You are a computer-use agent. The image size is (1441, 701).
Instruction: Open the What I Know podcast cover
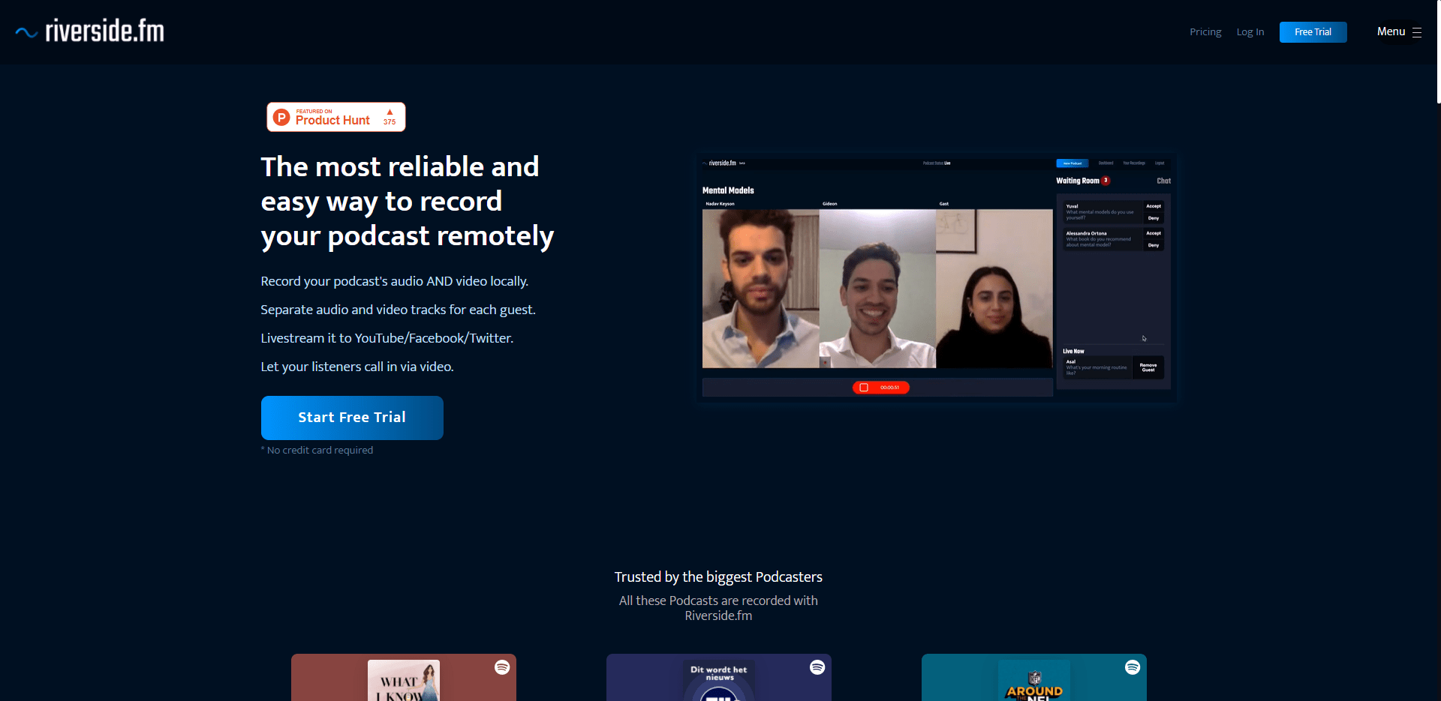tap(404, 681)
